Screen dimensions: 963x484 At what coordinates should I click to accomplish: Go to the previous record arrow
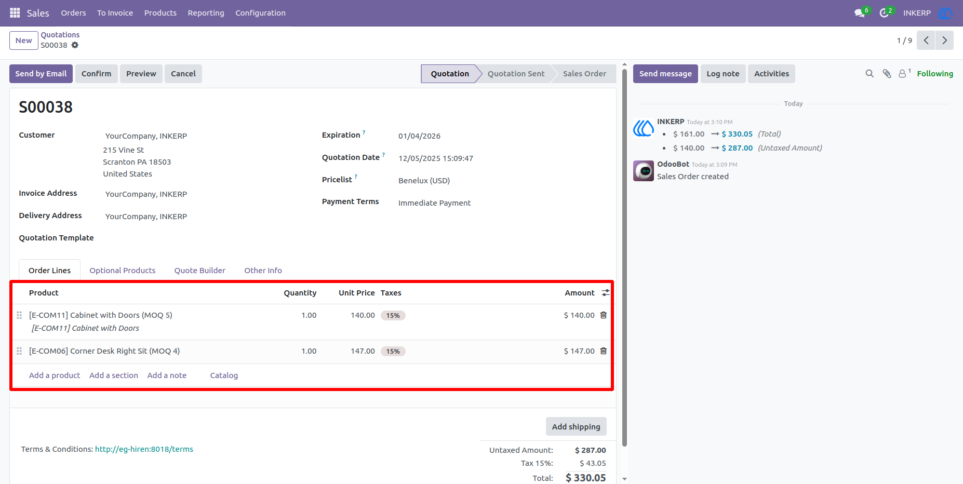pos(926,41)
